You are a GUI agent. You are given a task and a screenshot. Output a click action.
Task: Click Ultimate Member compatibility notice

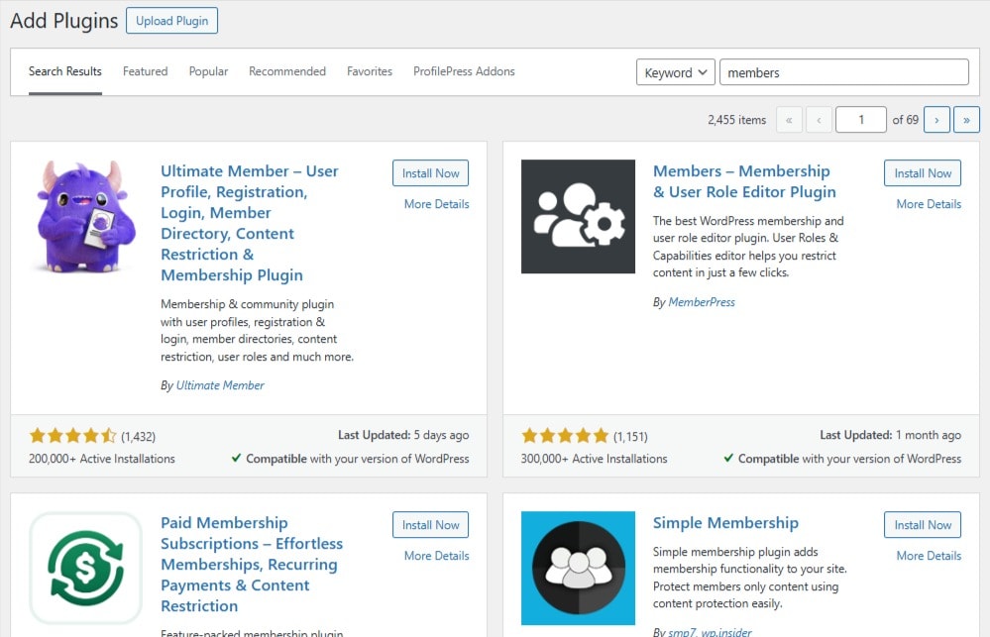click(351, 459)
